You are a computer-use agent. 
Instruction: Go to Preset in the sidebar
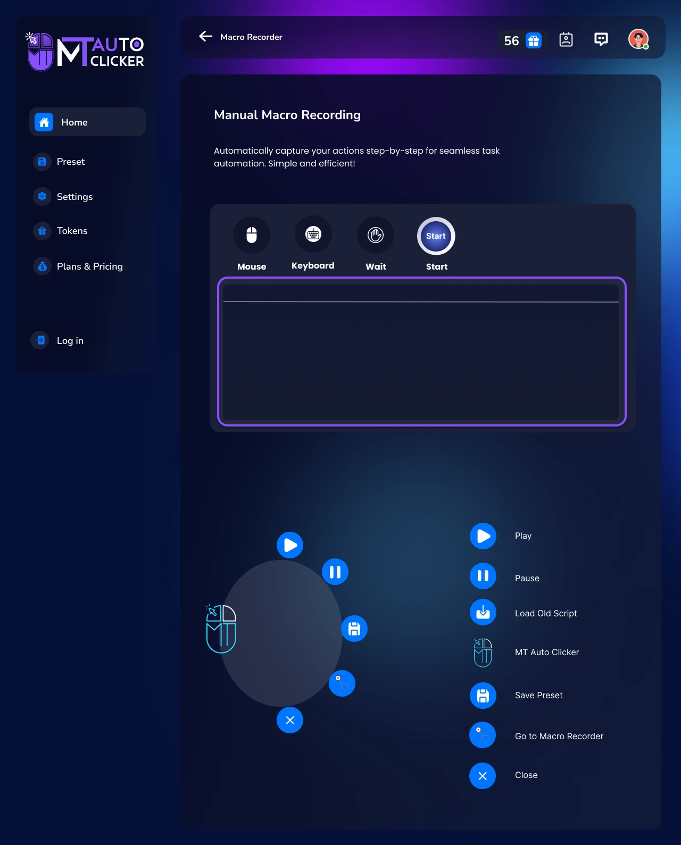[70, 162]
